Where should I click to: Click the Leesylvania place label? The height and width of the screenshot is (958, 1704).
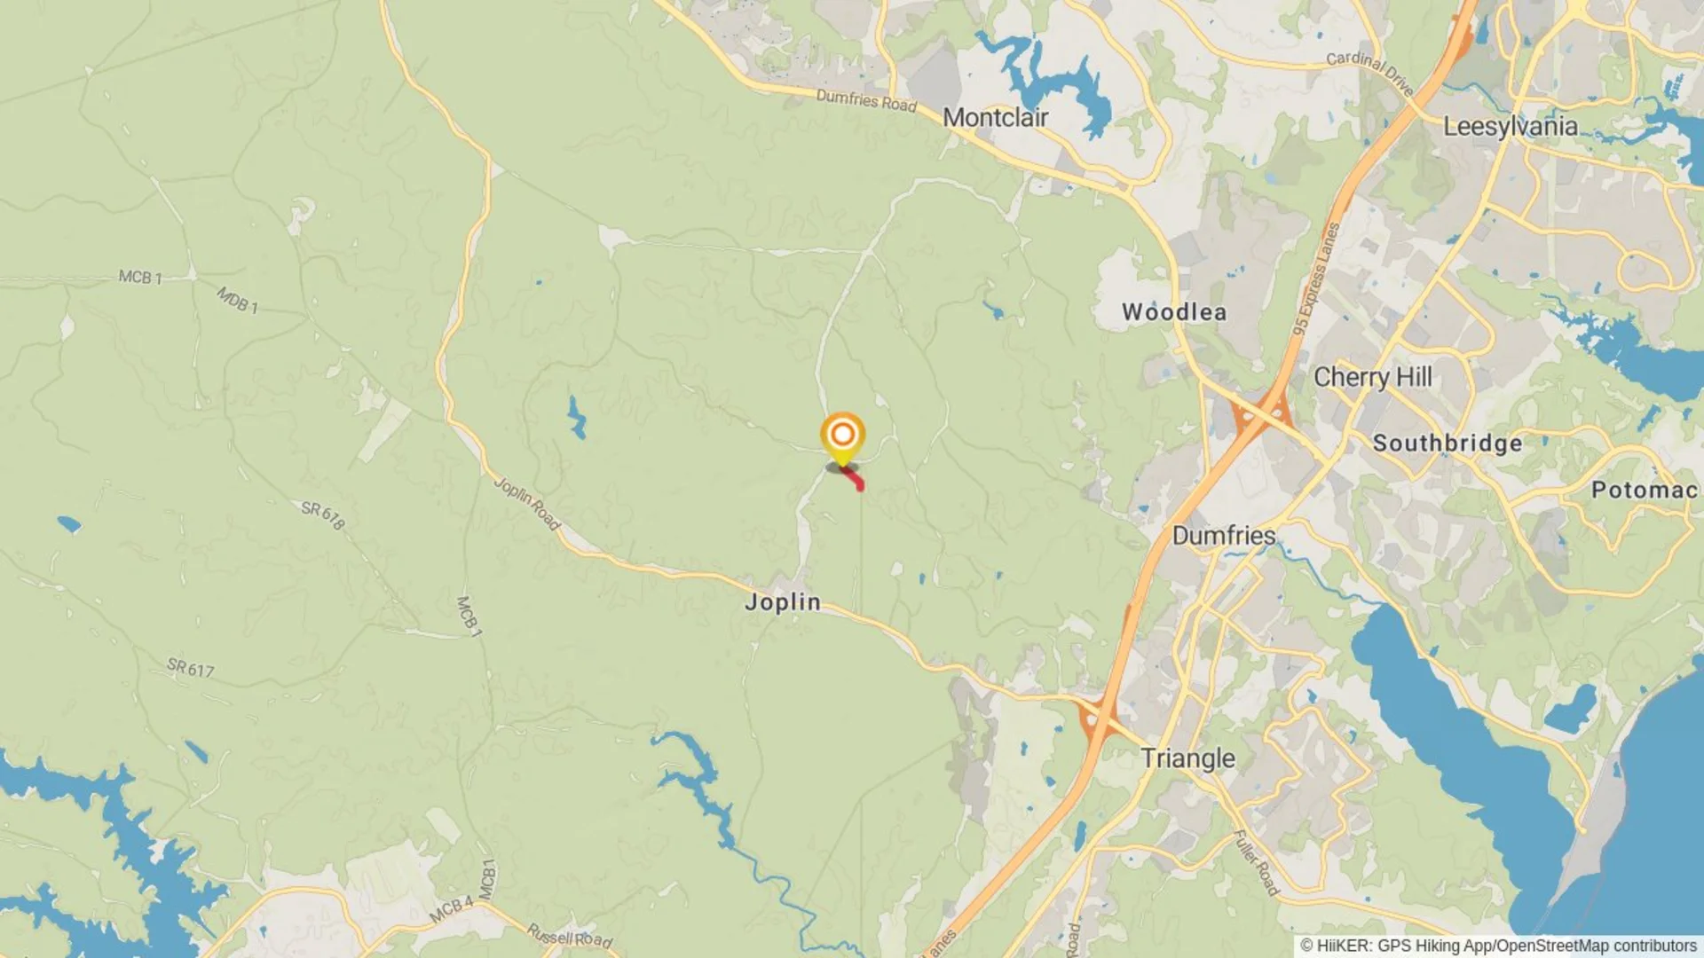coord(1511,127)
